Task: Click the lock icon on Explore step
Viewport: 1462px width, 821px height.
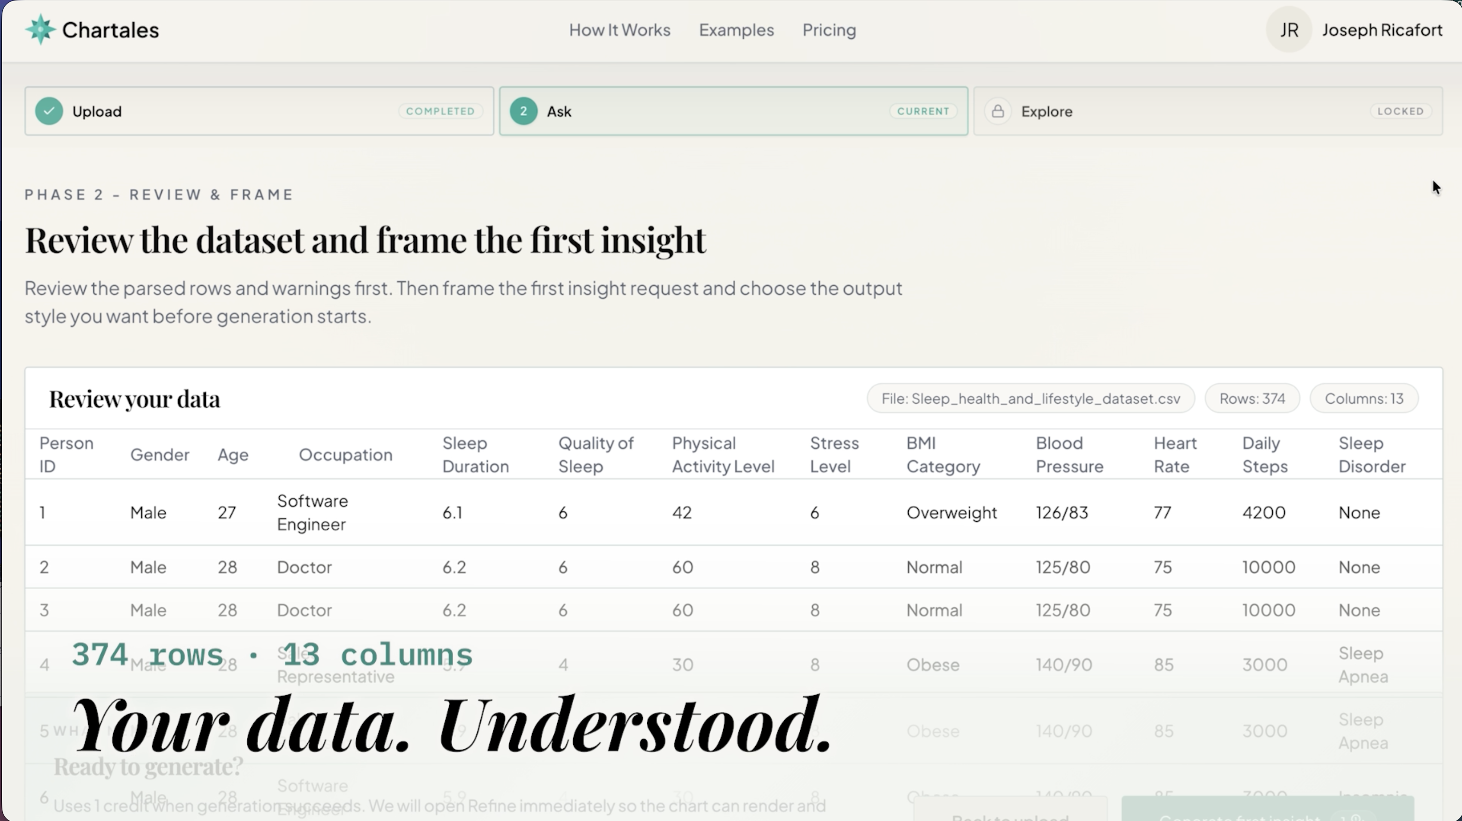Action: [x=998, y=111]
